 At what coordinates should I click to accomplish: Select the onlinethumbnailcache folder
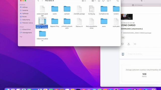point(67,23)
